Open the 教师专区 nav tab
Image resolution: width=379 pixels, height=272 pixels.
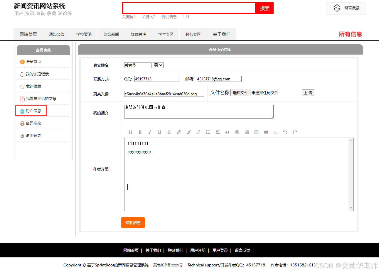coord(193,34)
